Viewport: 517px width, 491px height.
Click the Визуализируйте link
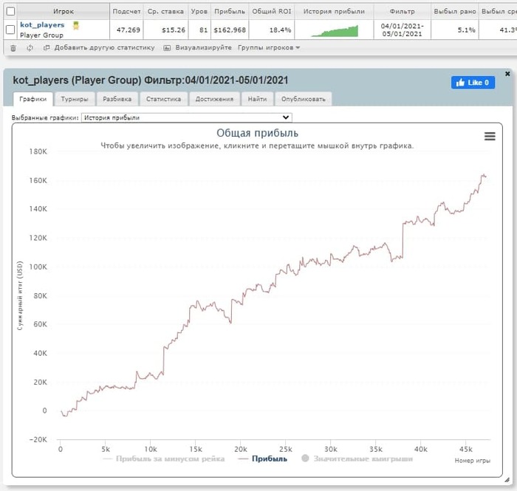[203, 48]
